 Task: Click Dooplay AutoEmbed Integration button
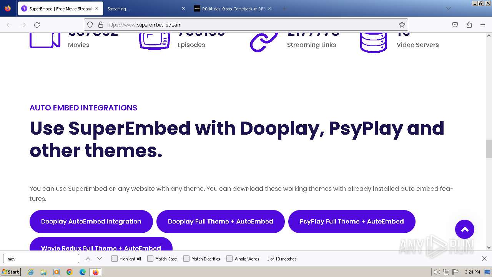pos(91,222)
